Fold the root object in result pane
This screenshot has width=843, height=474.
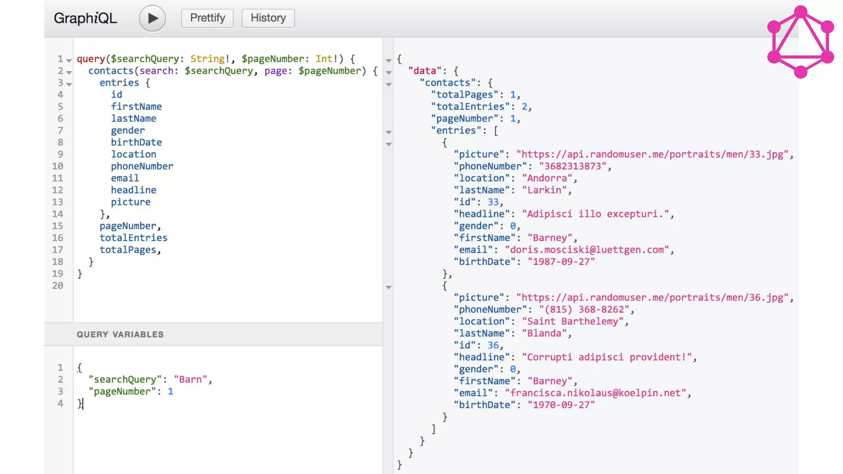389,60
